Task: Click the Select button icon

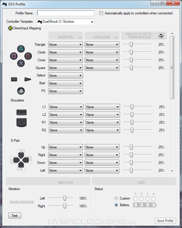Action: click(14, 79)
